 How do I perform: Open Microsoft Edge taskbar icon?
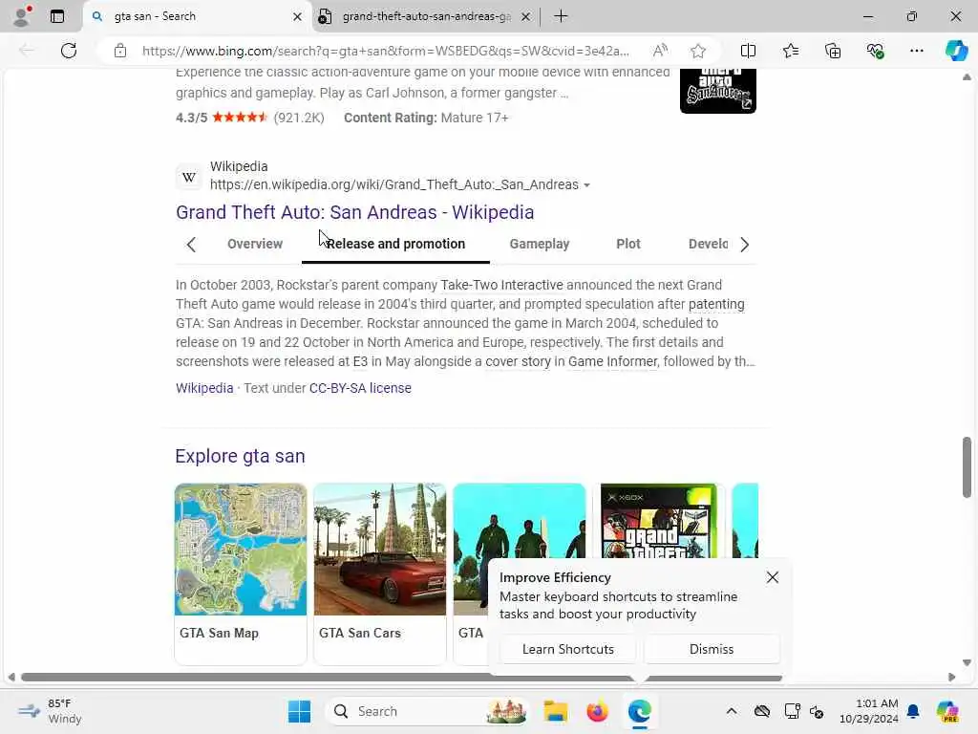coord(639,711)
